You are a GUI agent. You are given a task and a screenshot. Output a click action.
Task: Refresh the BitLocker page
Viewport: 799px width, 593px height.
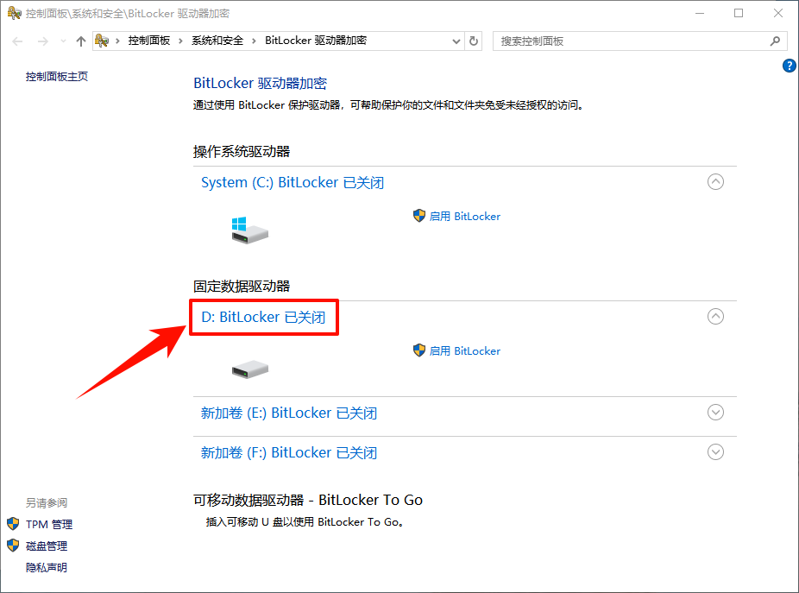tap(474, 41)
